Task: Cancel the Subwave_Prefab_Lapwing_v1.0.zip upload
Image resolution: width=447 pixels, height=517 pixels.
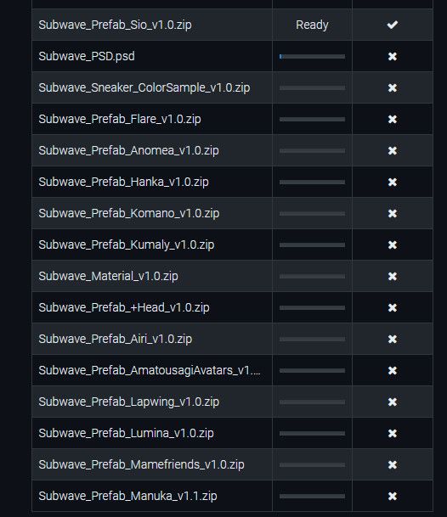Action: point(393,402)
